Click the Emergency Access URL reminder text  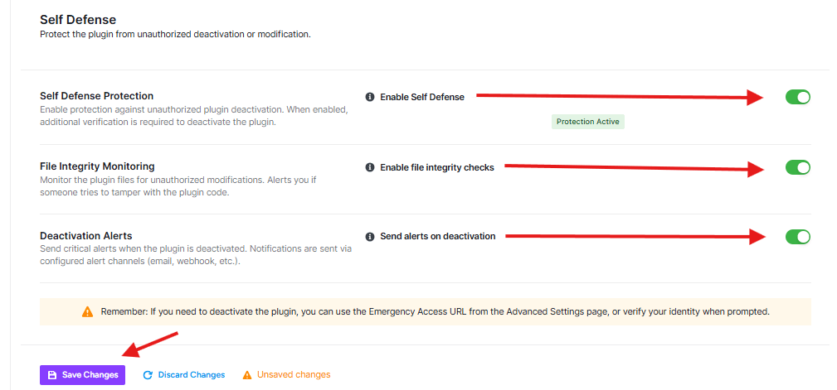[x=435, y=312]
